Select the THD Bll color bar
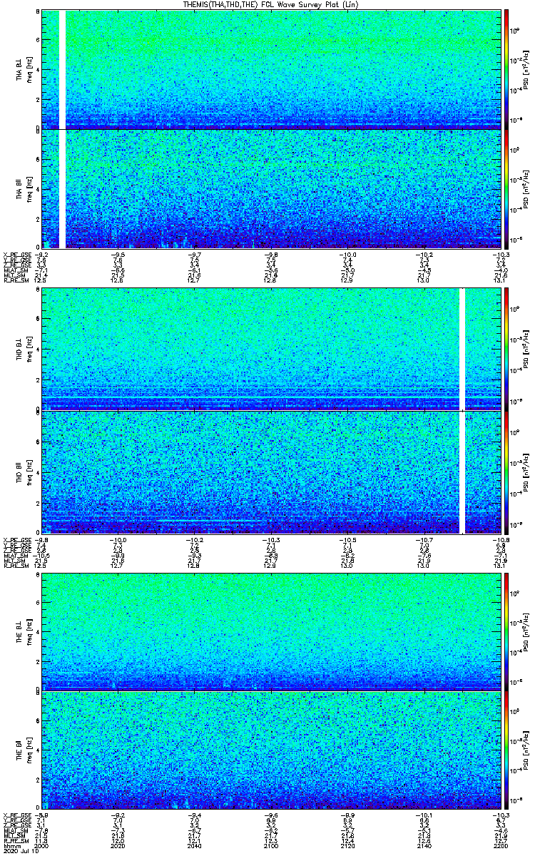 tap(506, 472)
